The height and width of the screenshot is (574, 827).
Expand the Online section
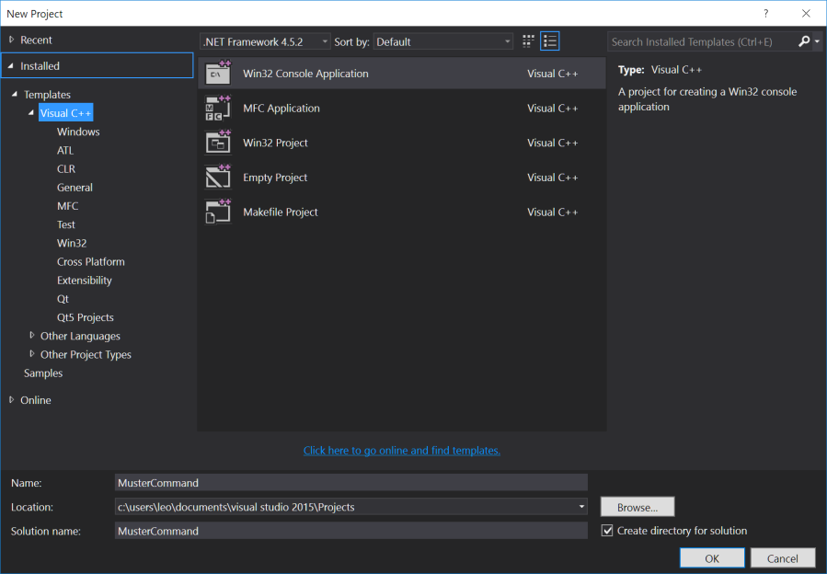[12, 400]
